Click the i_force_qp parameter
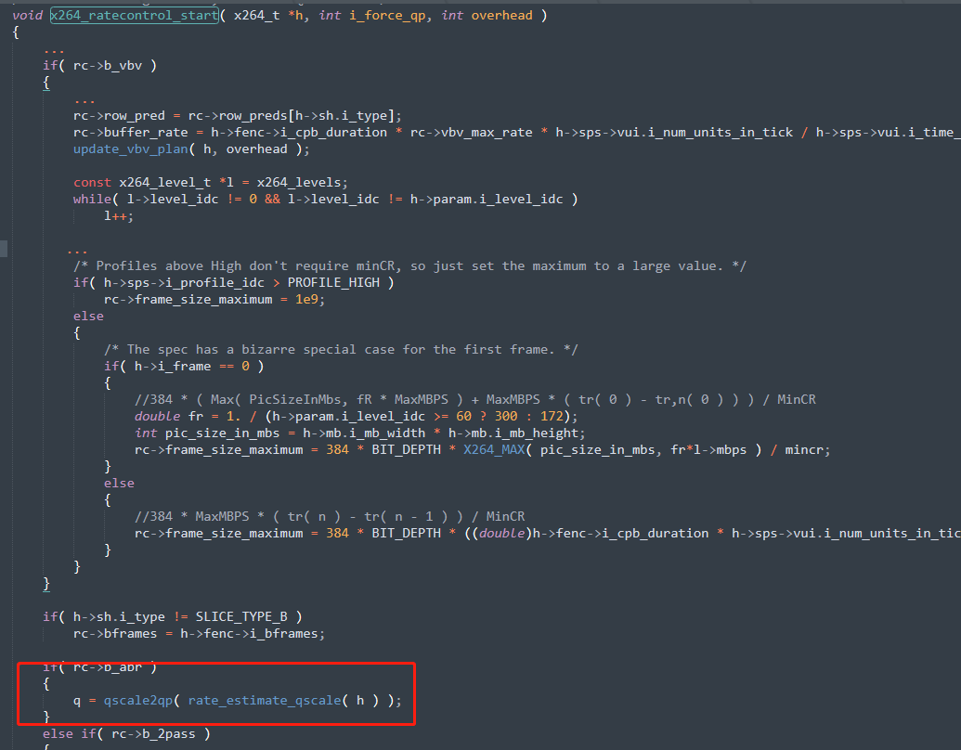This screenshot has height=750, width=961. 387,16
